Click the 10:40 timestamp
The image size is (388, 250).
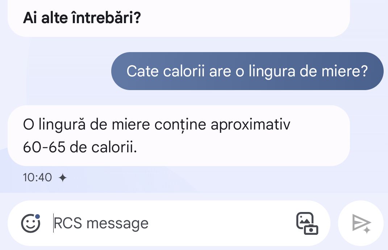click(37, 178)
